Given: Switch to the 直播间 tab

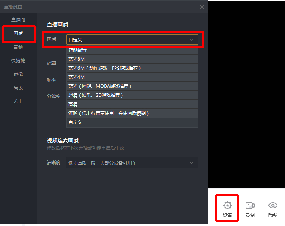Looking at the screenshot, I should tap(18, 20).
